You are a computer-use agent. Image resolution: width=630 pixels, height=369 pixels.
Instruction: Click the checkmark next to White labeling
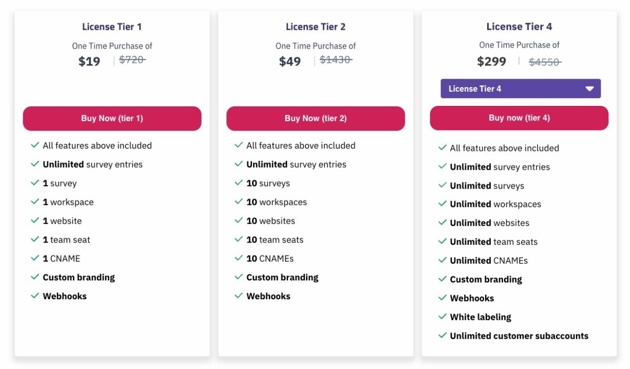[x=443, y=317]
